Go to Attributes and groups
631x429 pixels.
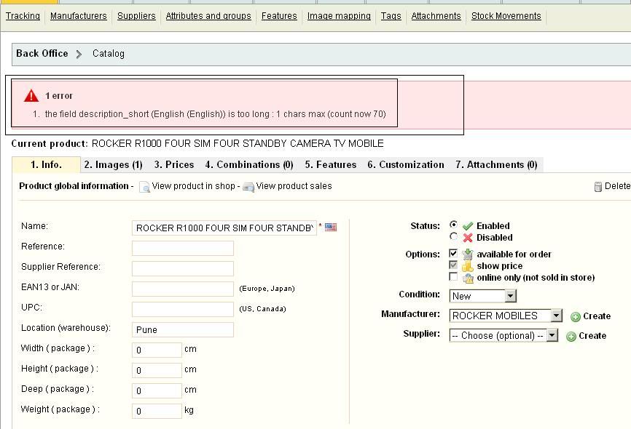point(208,16)
